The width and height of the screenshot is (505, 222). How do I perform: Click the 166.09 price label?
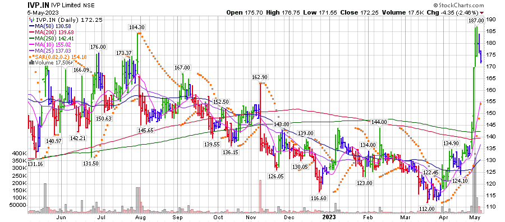click(x=81, y=70)
